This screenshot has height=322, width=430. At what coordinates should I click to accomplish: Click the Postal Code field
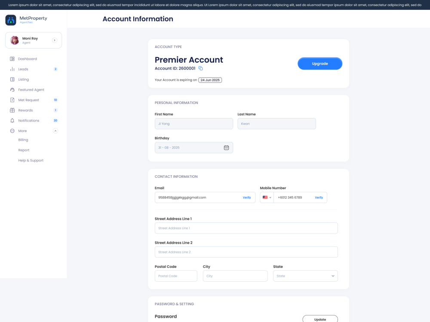coord(176,276)
